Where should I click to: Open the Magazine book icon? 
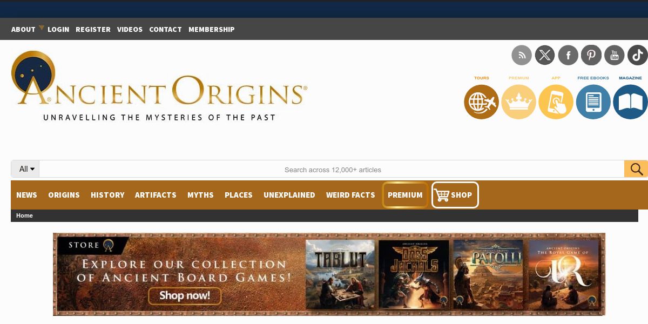tap(630, 102)
